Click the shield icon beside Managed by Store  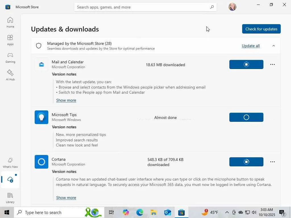click(x=39, y=46)
